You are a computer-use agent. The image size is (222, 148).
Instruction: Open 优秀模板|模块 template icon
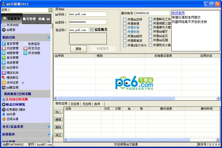pyautogui.click(x=4, y=110)
